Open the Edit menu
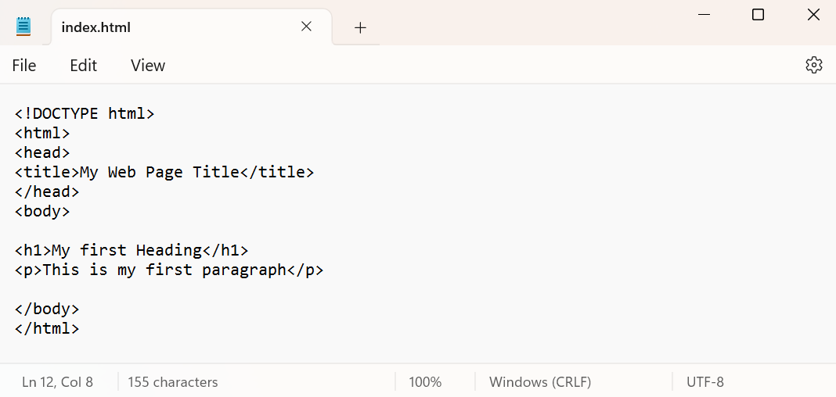The width and height of the screenshot is (836, 397). coord(83,66)
